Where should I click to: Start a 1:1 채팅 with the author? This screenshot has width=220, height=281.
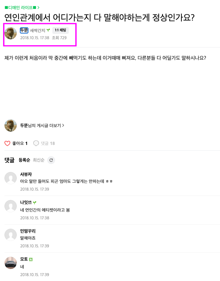point(61,30)
